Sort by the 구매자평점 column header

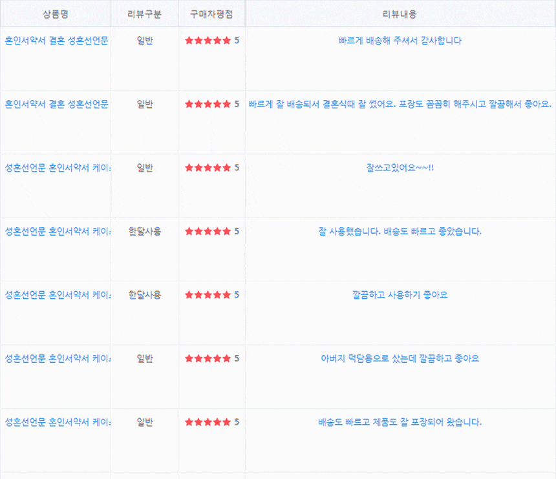211,14
